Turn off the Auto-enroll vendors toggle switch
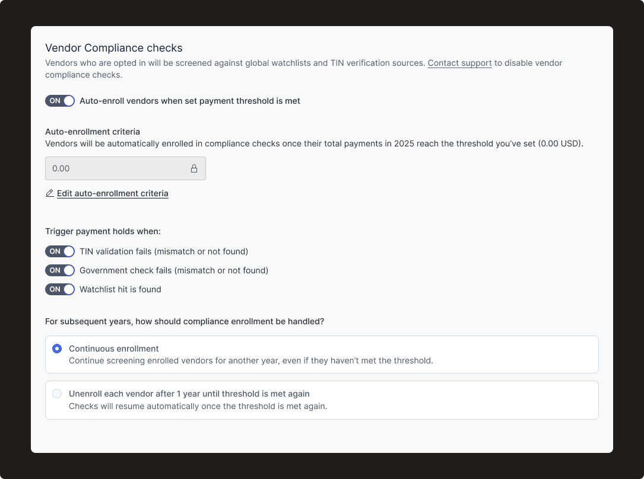Viewport: 644px width, 479px height. click(x=60, y=101)
